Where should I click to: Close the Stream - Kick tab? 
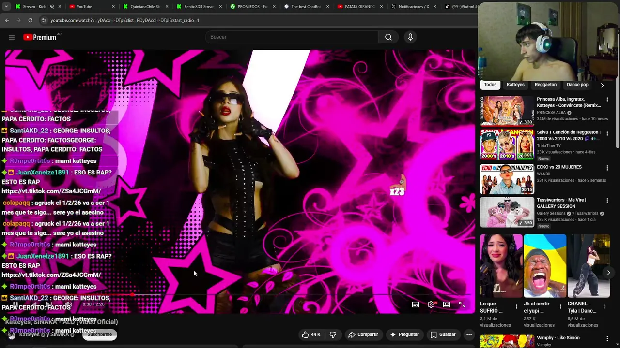[60, 7]
